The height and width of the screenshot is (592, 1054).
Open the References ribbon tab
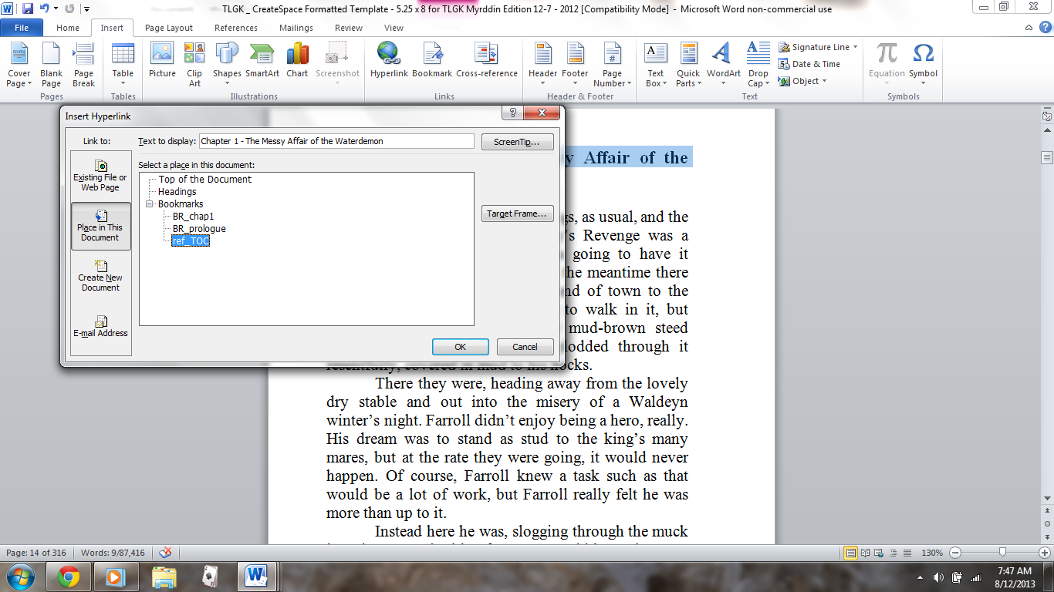click(236, 28)
